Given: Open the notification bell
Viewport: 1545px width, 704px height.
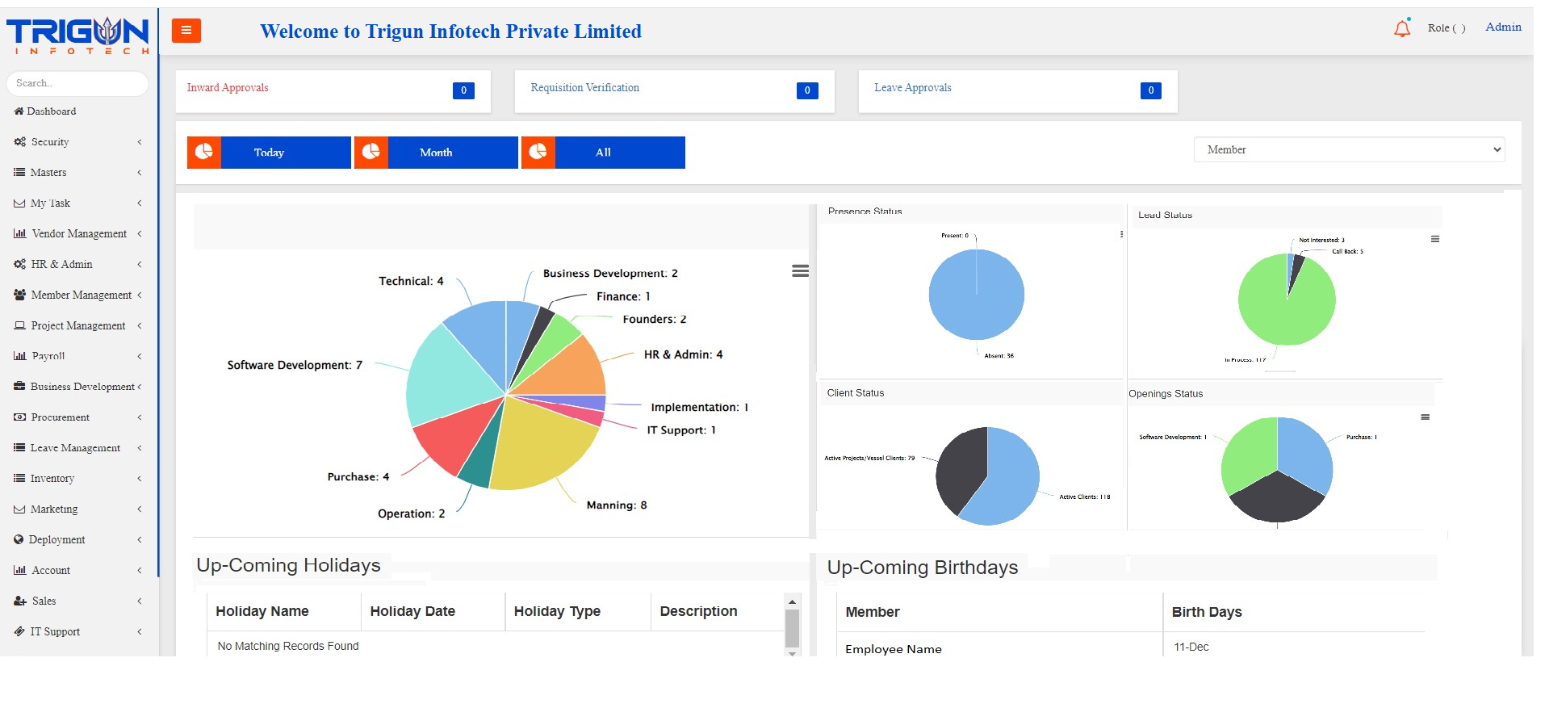Looking at the screenshot, I should point(1402,28).
